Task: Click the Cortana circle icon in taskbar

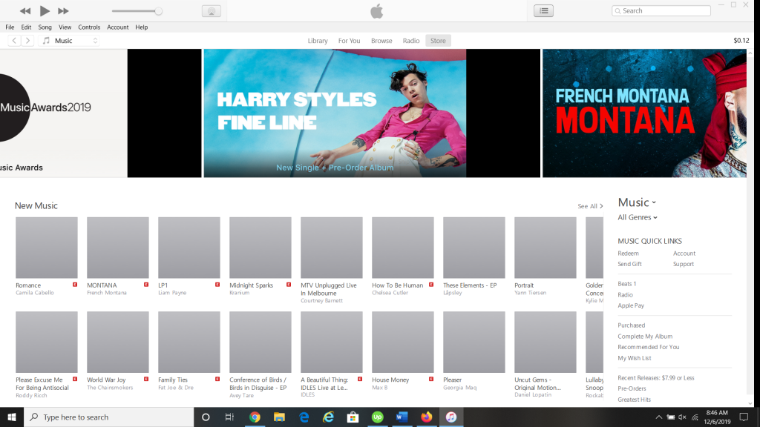Action: pyautogui.click(x=206, y=417)
